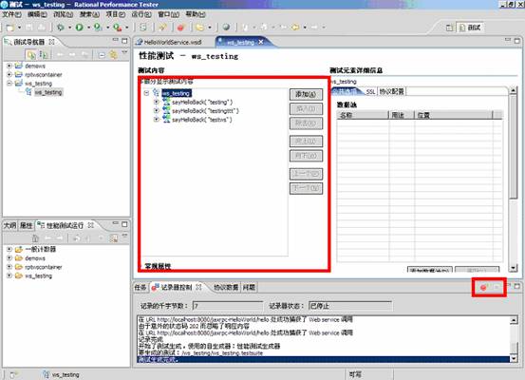This screenshot has width=525, height=380.
Task: Click the open perspective icon
Action: [x=449, y=28]
